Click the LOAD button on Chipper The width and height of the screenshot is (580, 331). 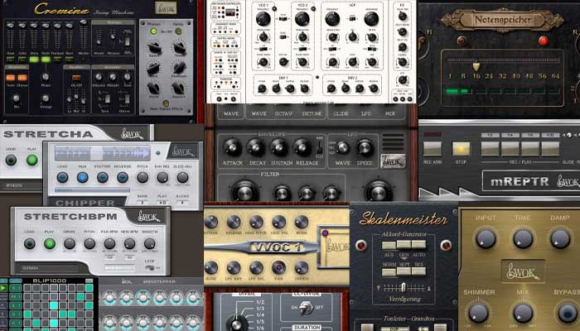point(62,178)
